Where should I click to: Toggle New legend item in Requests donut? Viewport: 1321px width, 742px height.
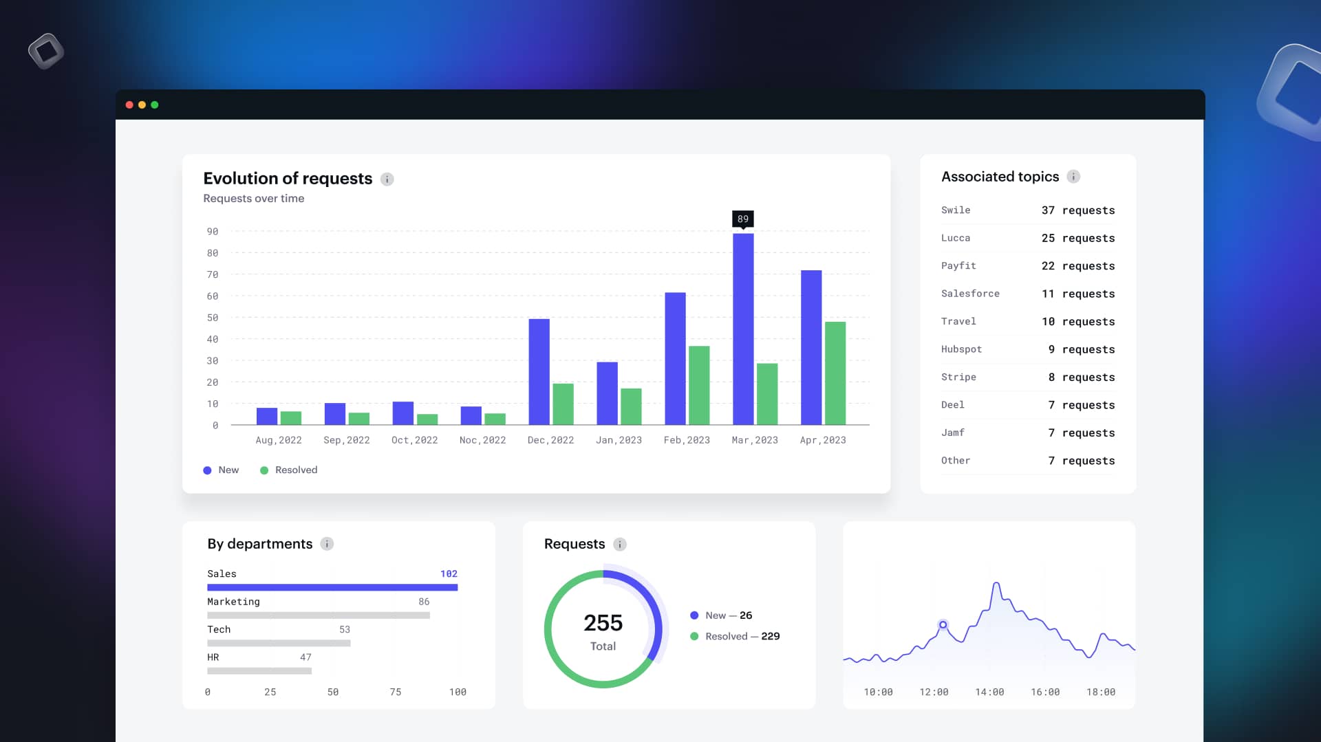(x=720, y=615)
